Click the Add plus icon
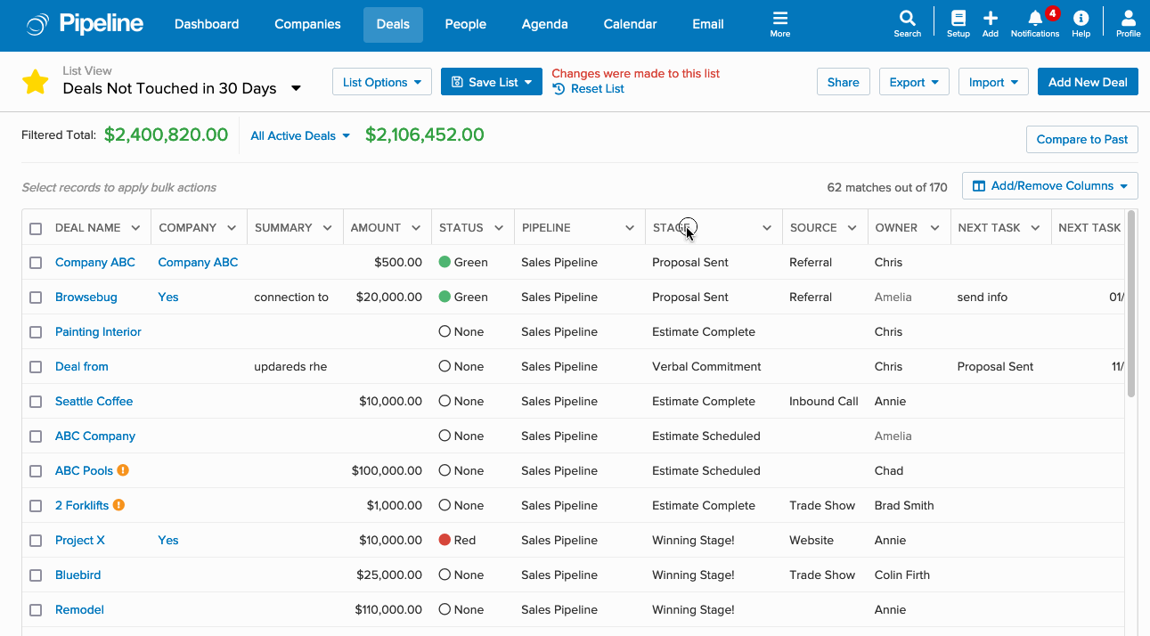Viewport: 1150px width, 636px height. 990,18
